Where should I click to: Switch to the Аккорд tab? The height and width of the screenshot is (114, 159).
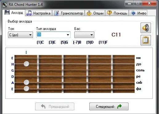click(x=14, y=13)
